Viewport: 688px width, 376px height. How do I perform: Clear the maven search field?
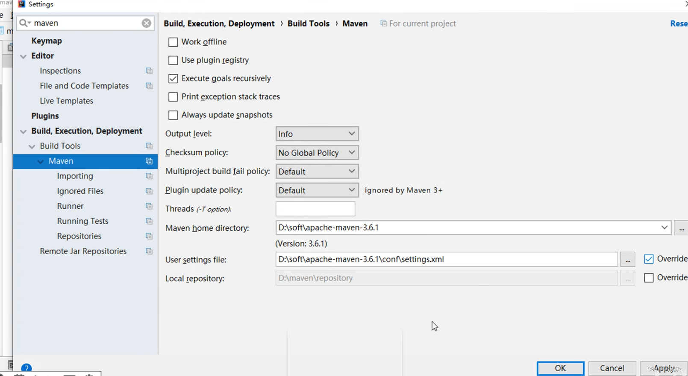coord(146,23)
